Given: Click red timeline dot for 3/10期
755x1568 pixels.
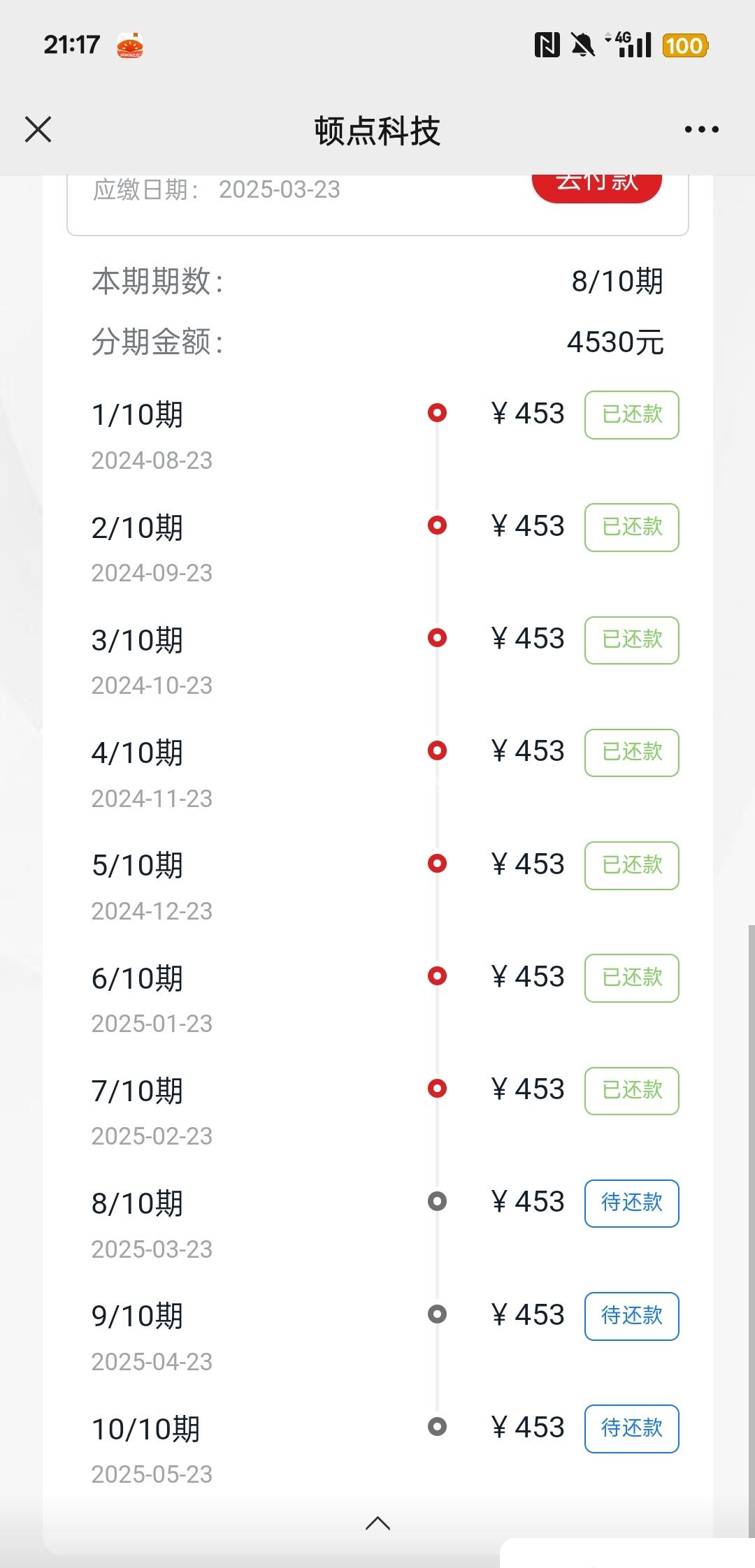Looking at the screenshot, I should (437, 638).
